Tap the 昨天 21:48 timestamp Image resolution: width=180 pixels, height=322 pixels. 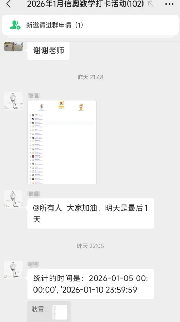point(90,77)
